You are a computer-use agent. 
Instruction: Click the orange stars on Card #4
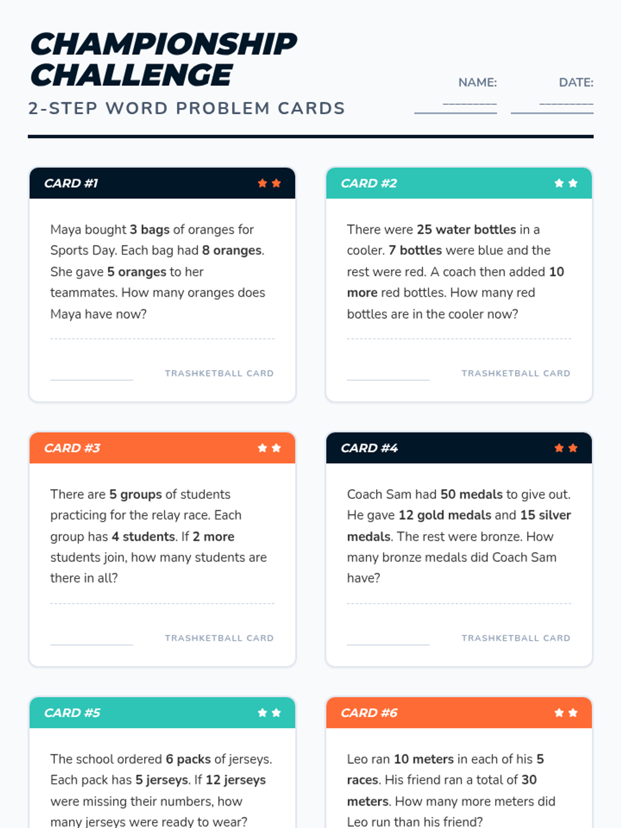566,448
